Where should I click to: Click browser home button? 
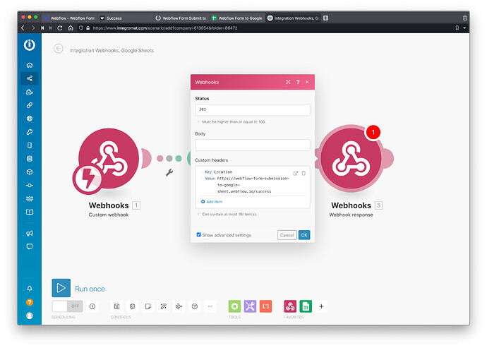[71, 28]
